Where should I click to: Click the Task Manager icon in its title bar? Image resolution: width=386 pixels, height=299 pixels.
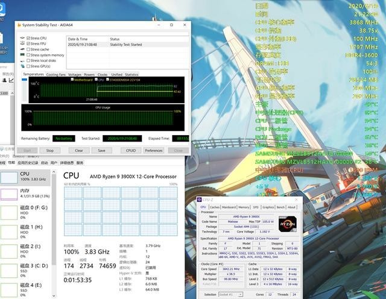[x=2, y=149]
